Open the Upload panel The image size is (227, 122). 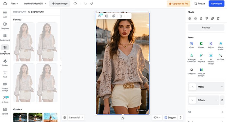tap(5, 111)
